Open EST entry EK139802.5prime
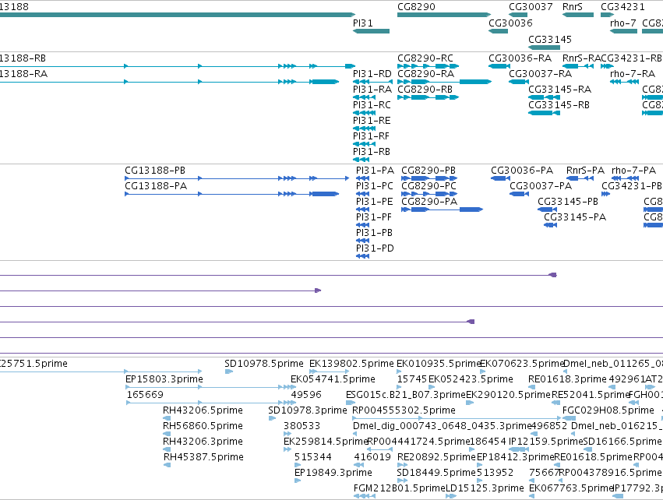 click(x=351, y=364)
